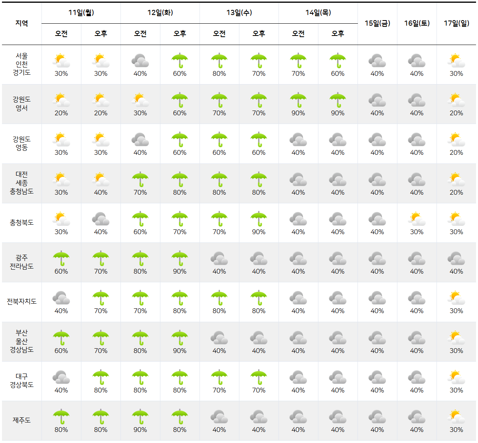
Task: Click the umbrella icon for 제주도 12일 오전
Action: (x=140, y=417)
